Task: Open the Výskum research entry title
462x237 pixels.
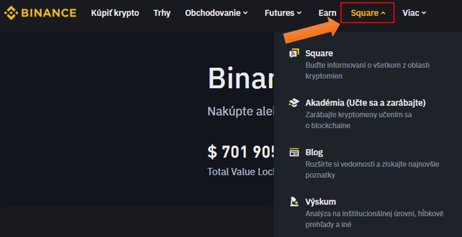Action: point(321,202)
